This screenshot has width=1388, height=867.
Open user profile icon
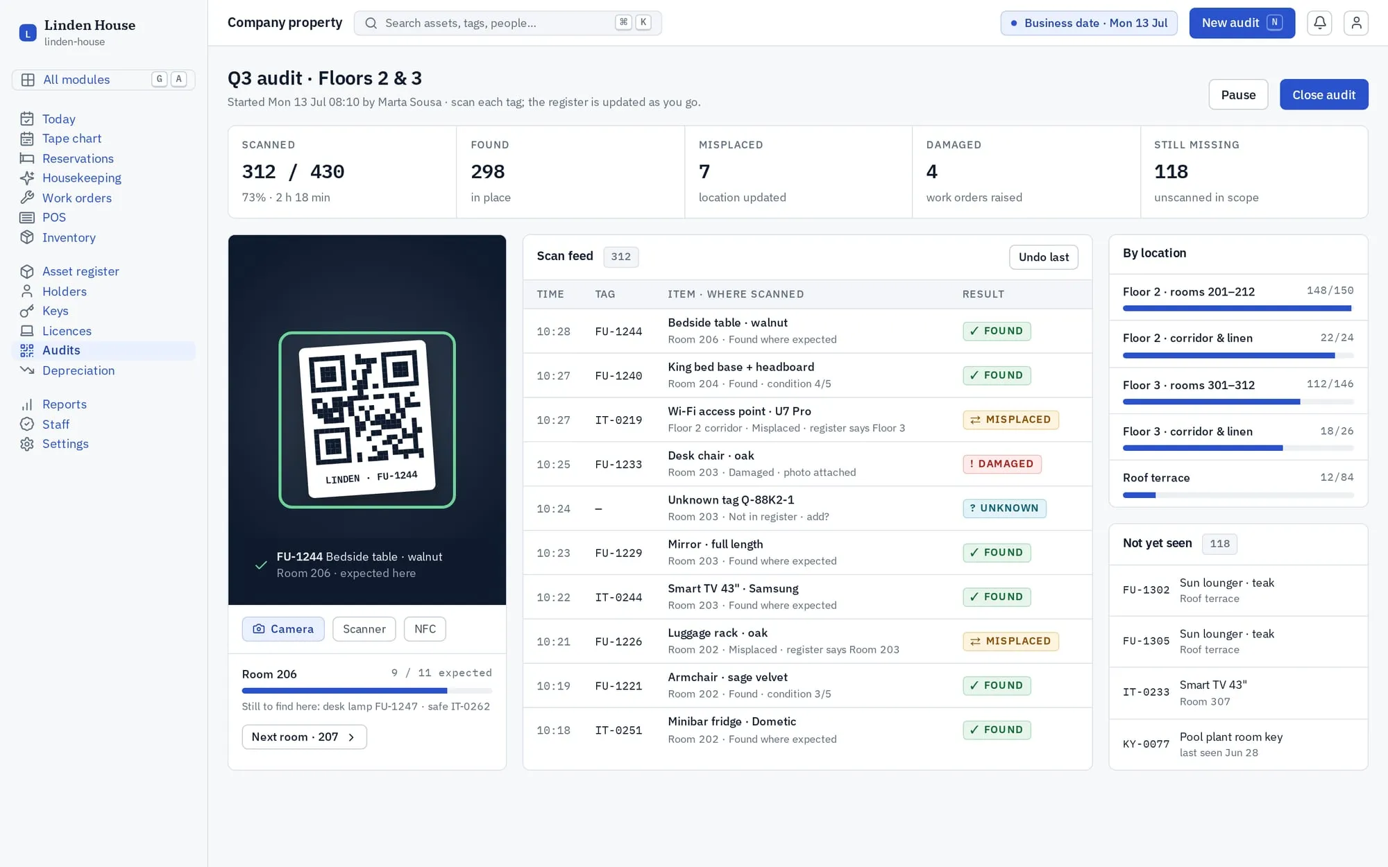(1355, 23)
